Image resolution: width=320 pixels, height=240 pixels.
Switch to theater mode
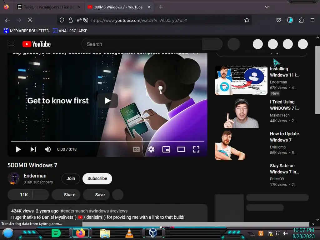[181, 149]
